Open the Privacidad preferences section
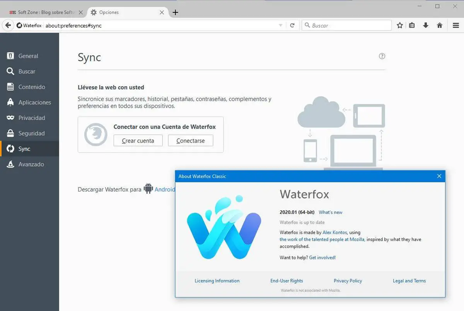 tap(29, 118)
